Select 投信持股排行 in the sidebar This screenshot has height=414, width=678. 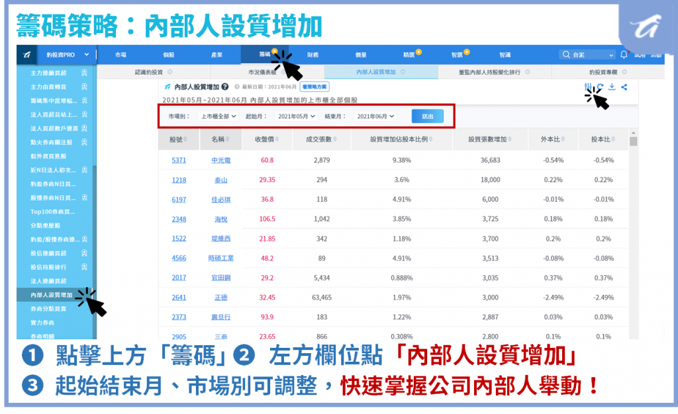(x=48, y=267)
